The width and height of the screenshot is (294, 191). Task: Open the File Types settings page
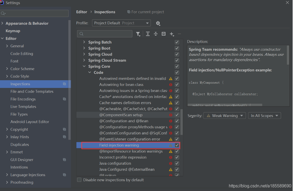19,114
